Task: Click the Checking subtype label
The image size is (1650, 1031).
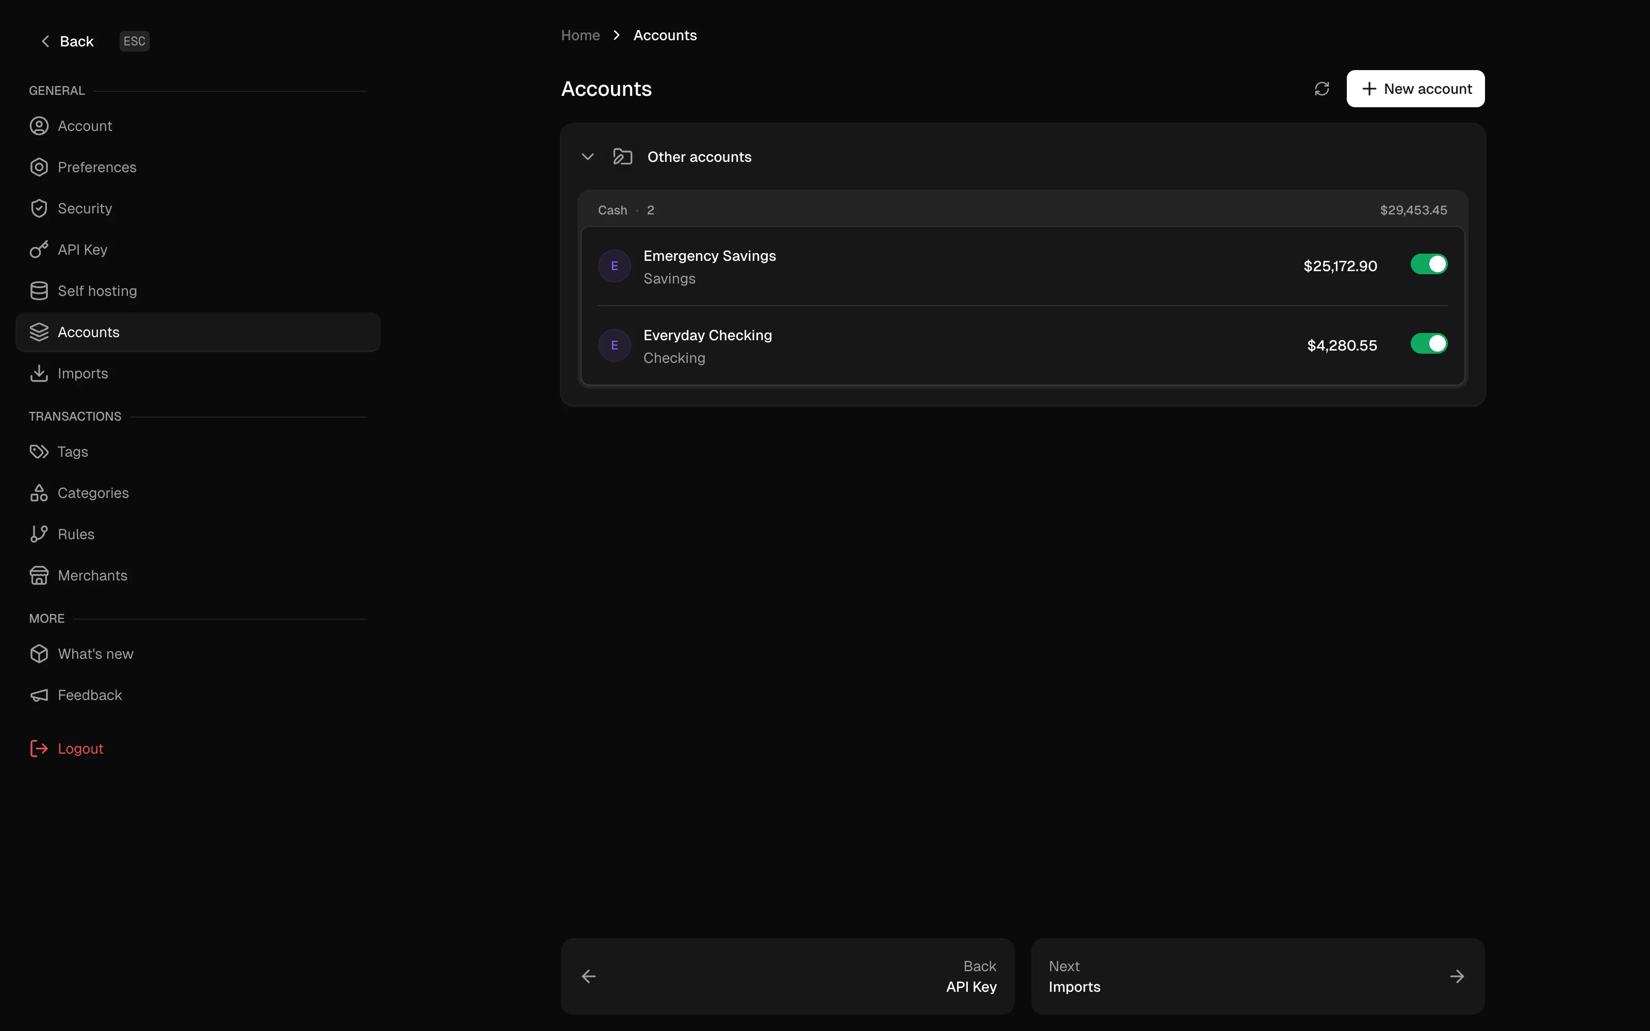Action: (674, 358)
